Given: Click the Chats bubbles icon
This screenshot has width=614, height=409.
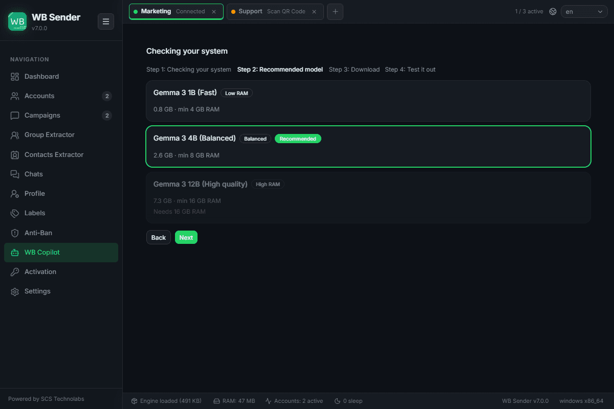Looking at the screenshot, I should tap(15, 174).
